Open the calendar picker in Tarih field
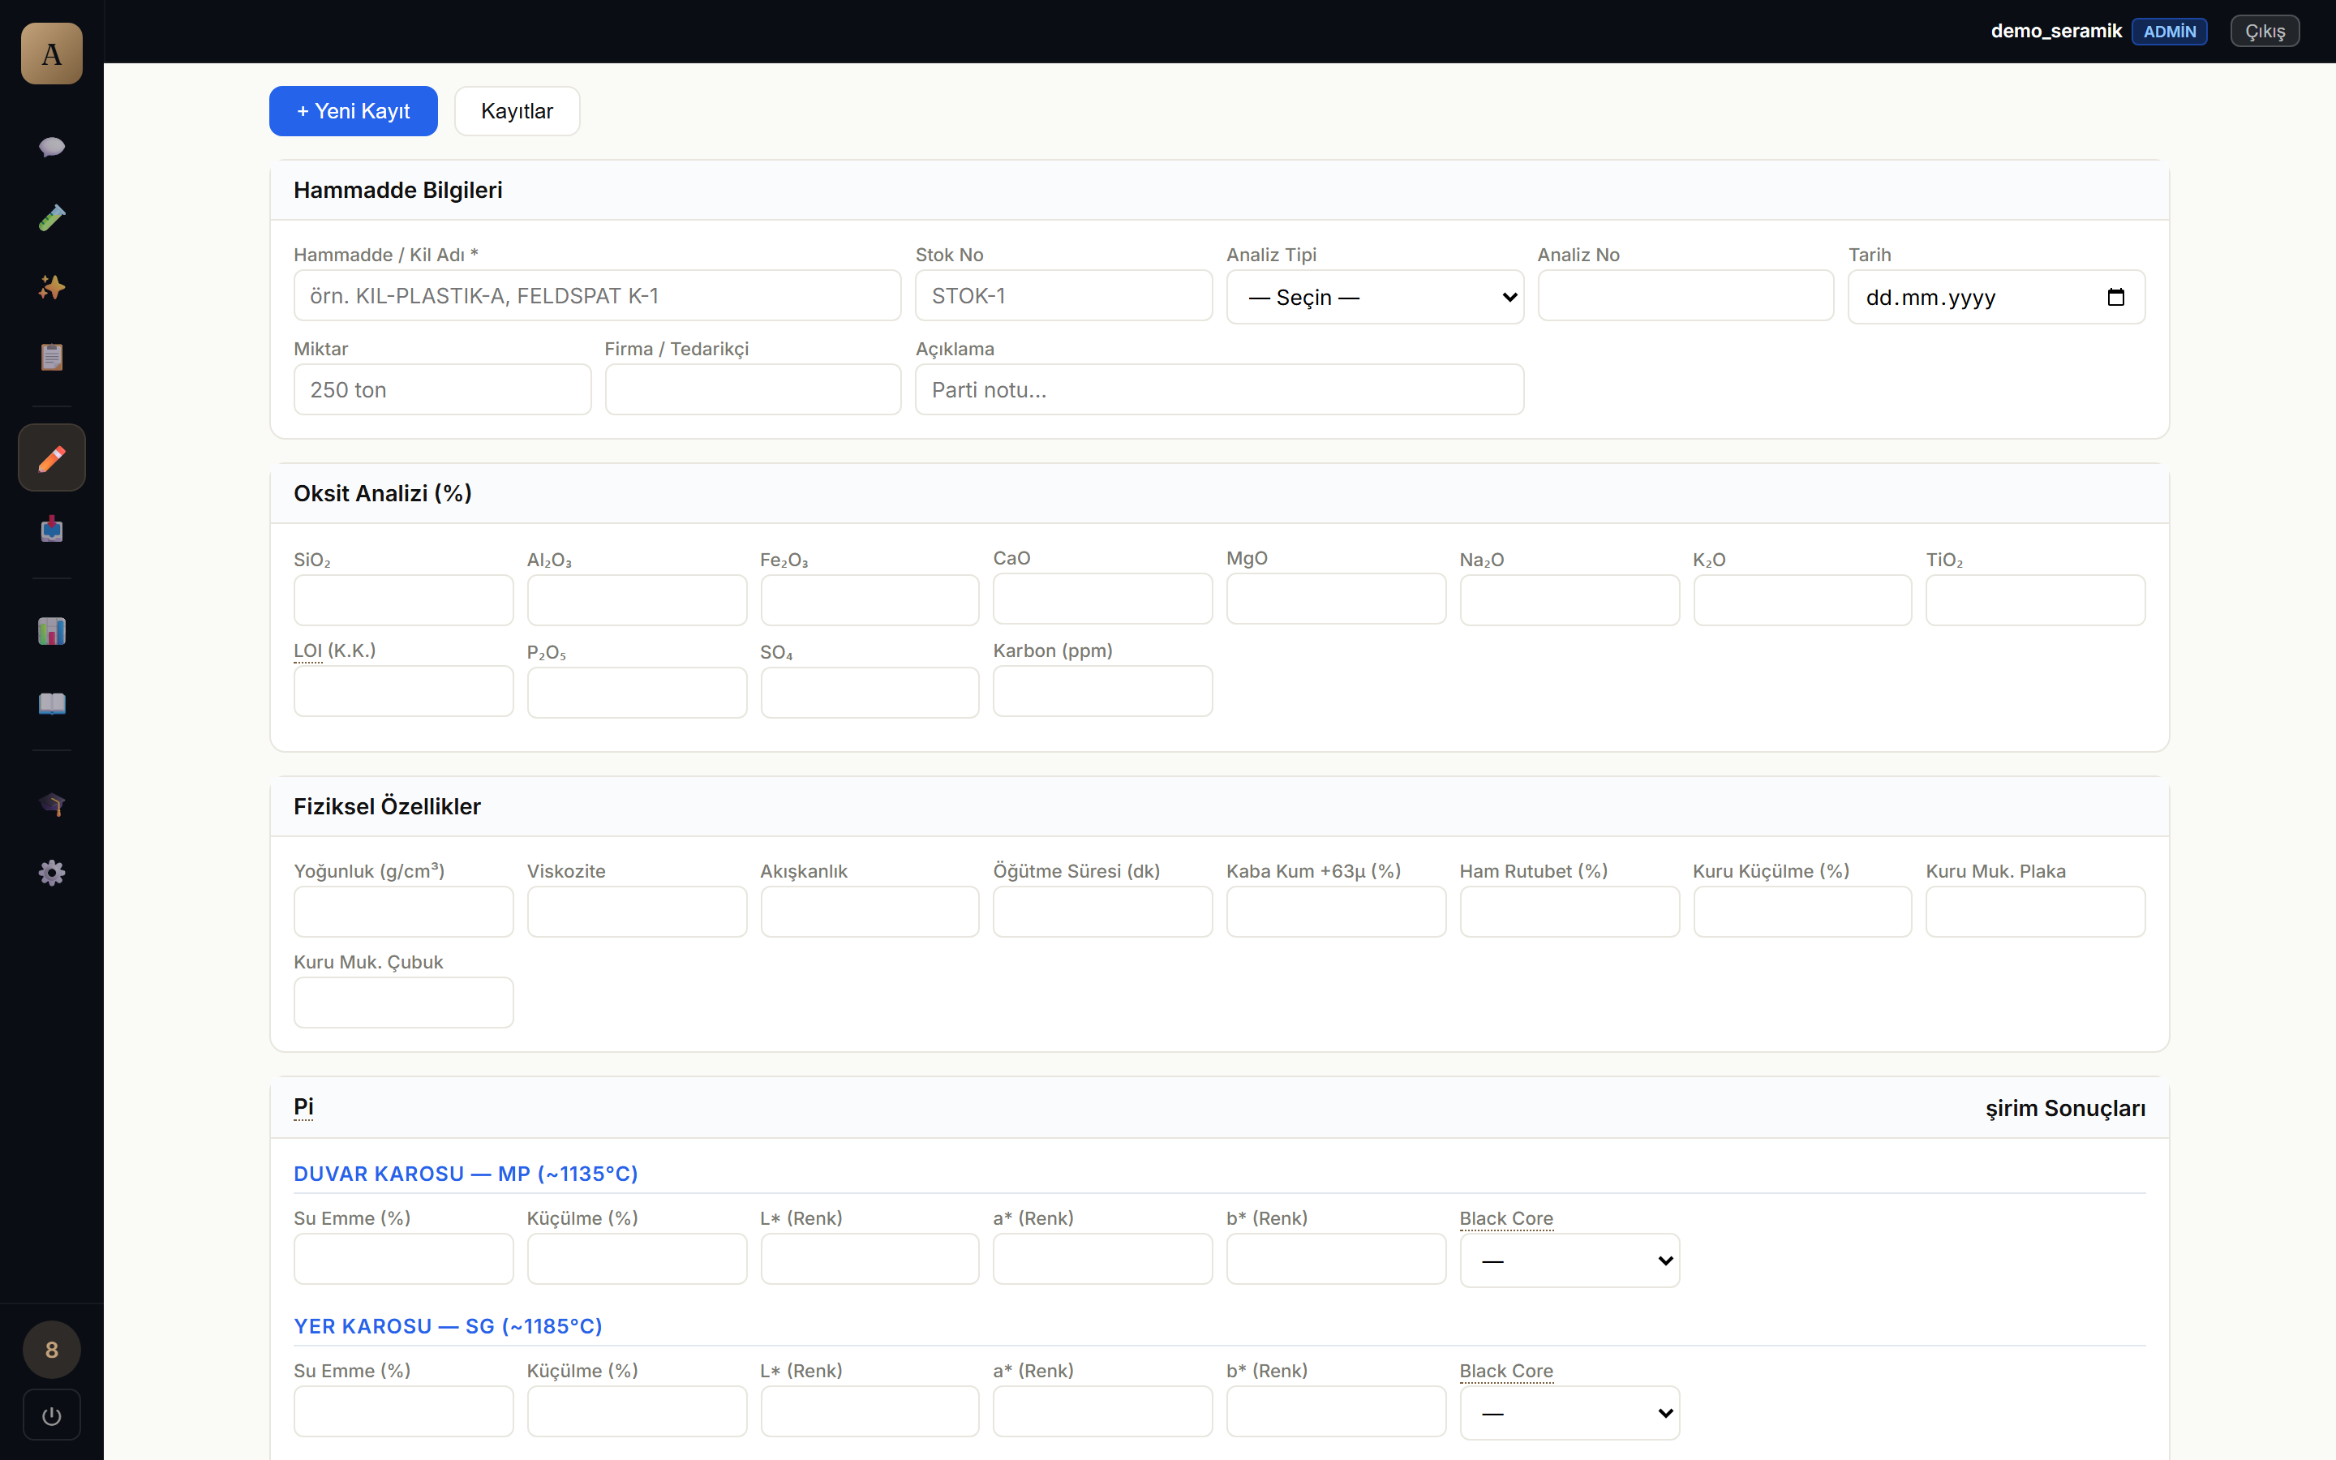Screen dimensions: 2336x1460 point(2116,298)
